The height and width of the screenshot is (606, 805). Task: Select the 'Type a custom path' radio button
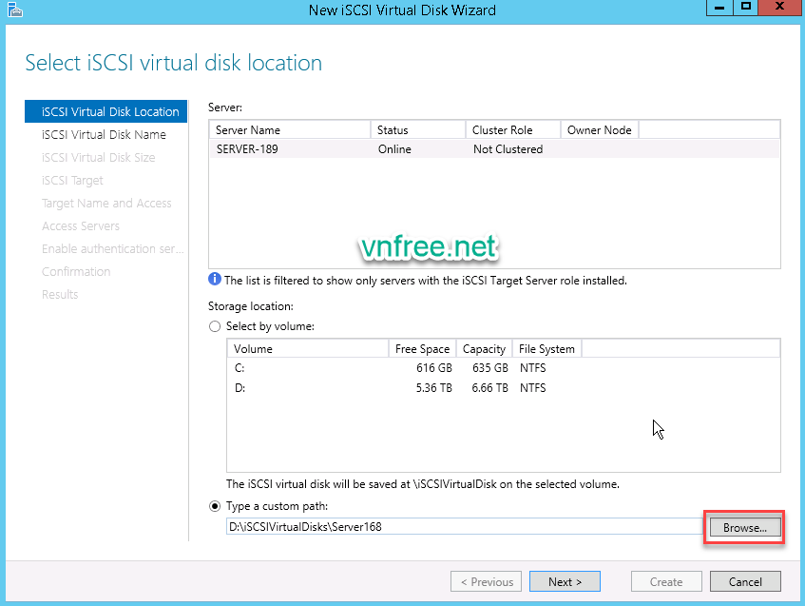(x=215, y=506)
